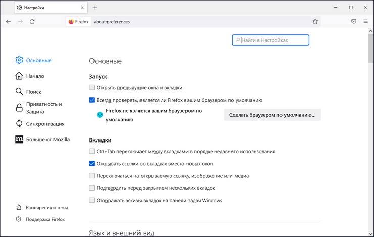
Task: Bookmark this page with star icon
Action: tap(315, 22)
